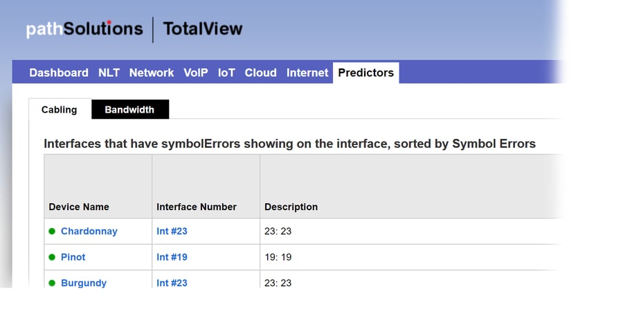Open the Chardonnay device link

[x=89, y=232]
